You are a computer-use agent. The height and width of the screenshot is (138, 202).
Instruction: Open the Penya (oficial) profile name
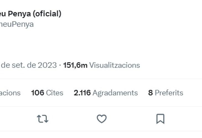30,14
